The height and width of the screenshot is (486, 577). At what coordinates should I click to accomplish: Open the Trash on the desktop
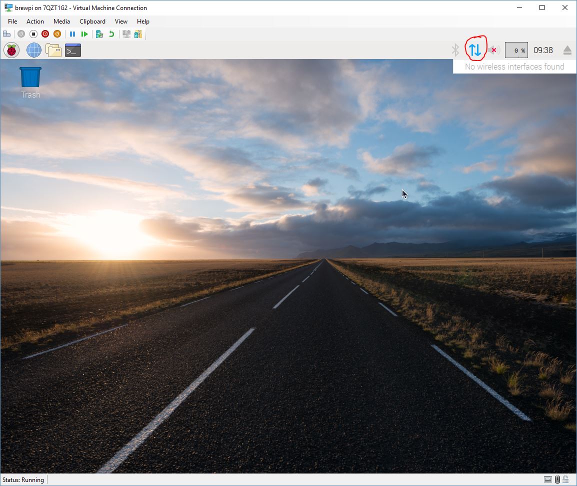pos(30,83)
